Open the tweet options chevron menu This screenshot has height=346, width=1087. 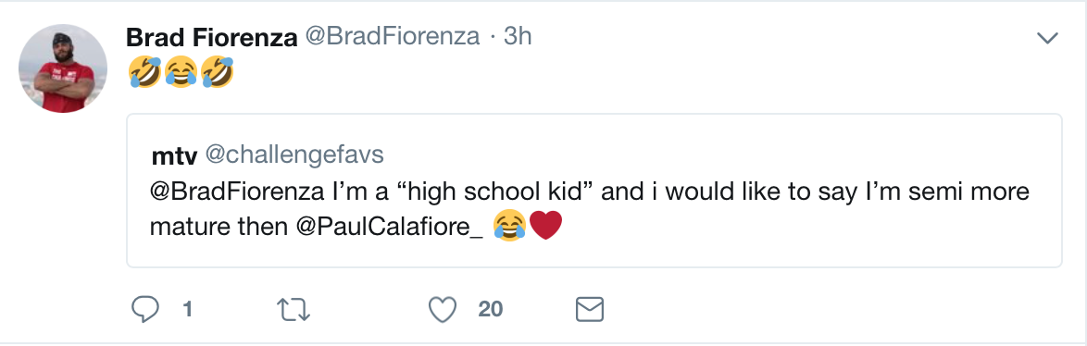tap(1047, 39)
